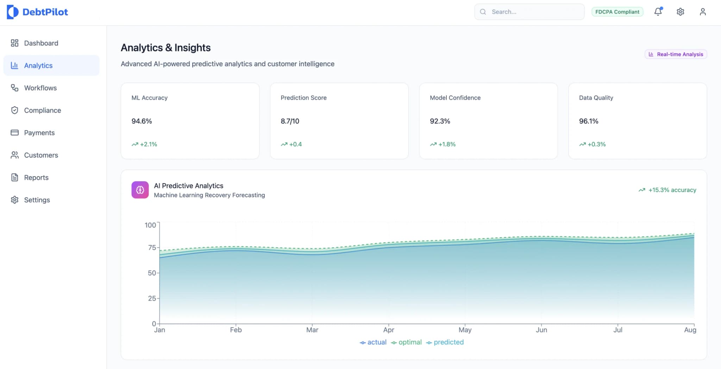Image resolution: width=721 pixels, height=369 pixels.
Task: Click the purple AI brain icon
Action: (x=140, y=190)
